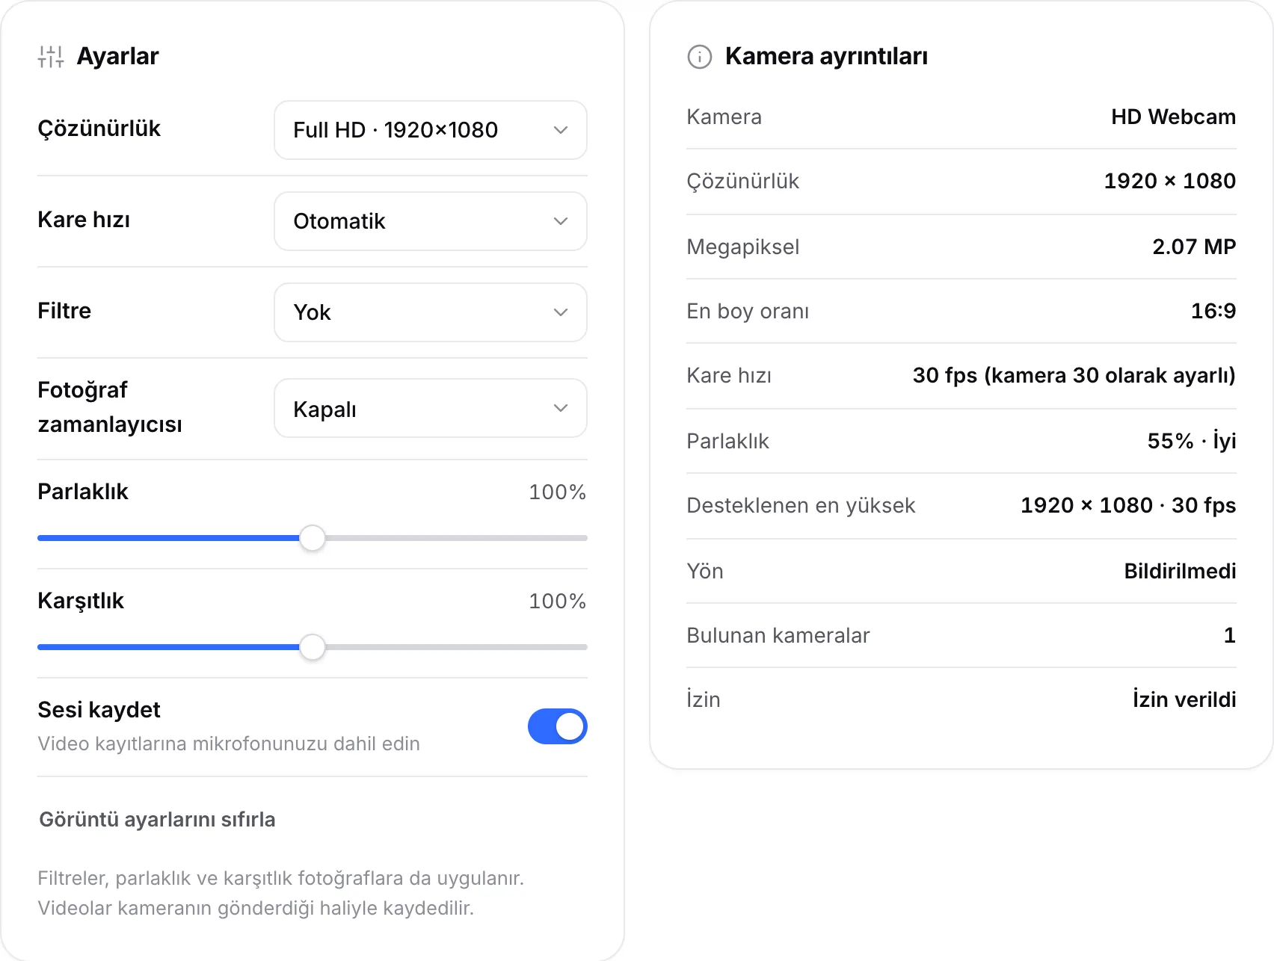Open the Kare hızı dropdown set to Otomatik
Viewport: 1274px width, 961px height.
[431, 221]
